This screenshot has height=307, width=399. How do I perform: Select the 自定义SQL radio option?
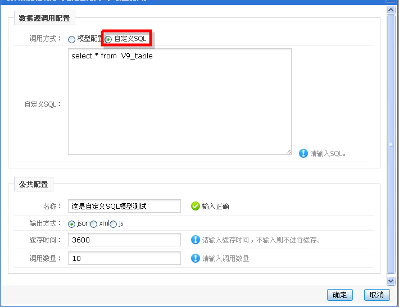coord(108,39)
